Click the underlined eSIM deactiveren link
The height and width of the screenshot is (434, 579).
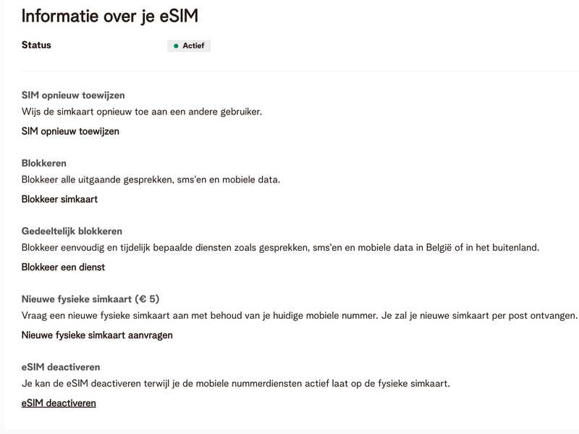tap(59, 403)
